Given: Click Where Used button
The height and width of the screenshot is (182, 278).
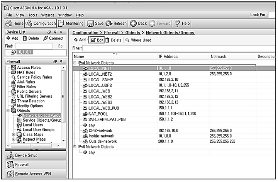Looking at the screenshot, I should pos(139,40).
